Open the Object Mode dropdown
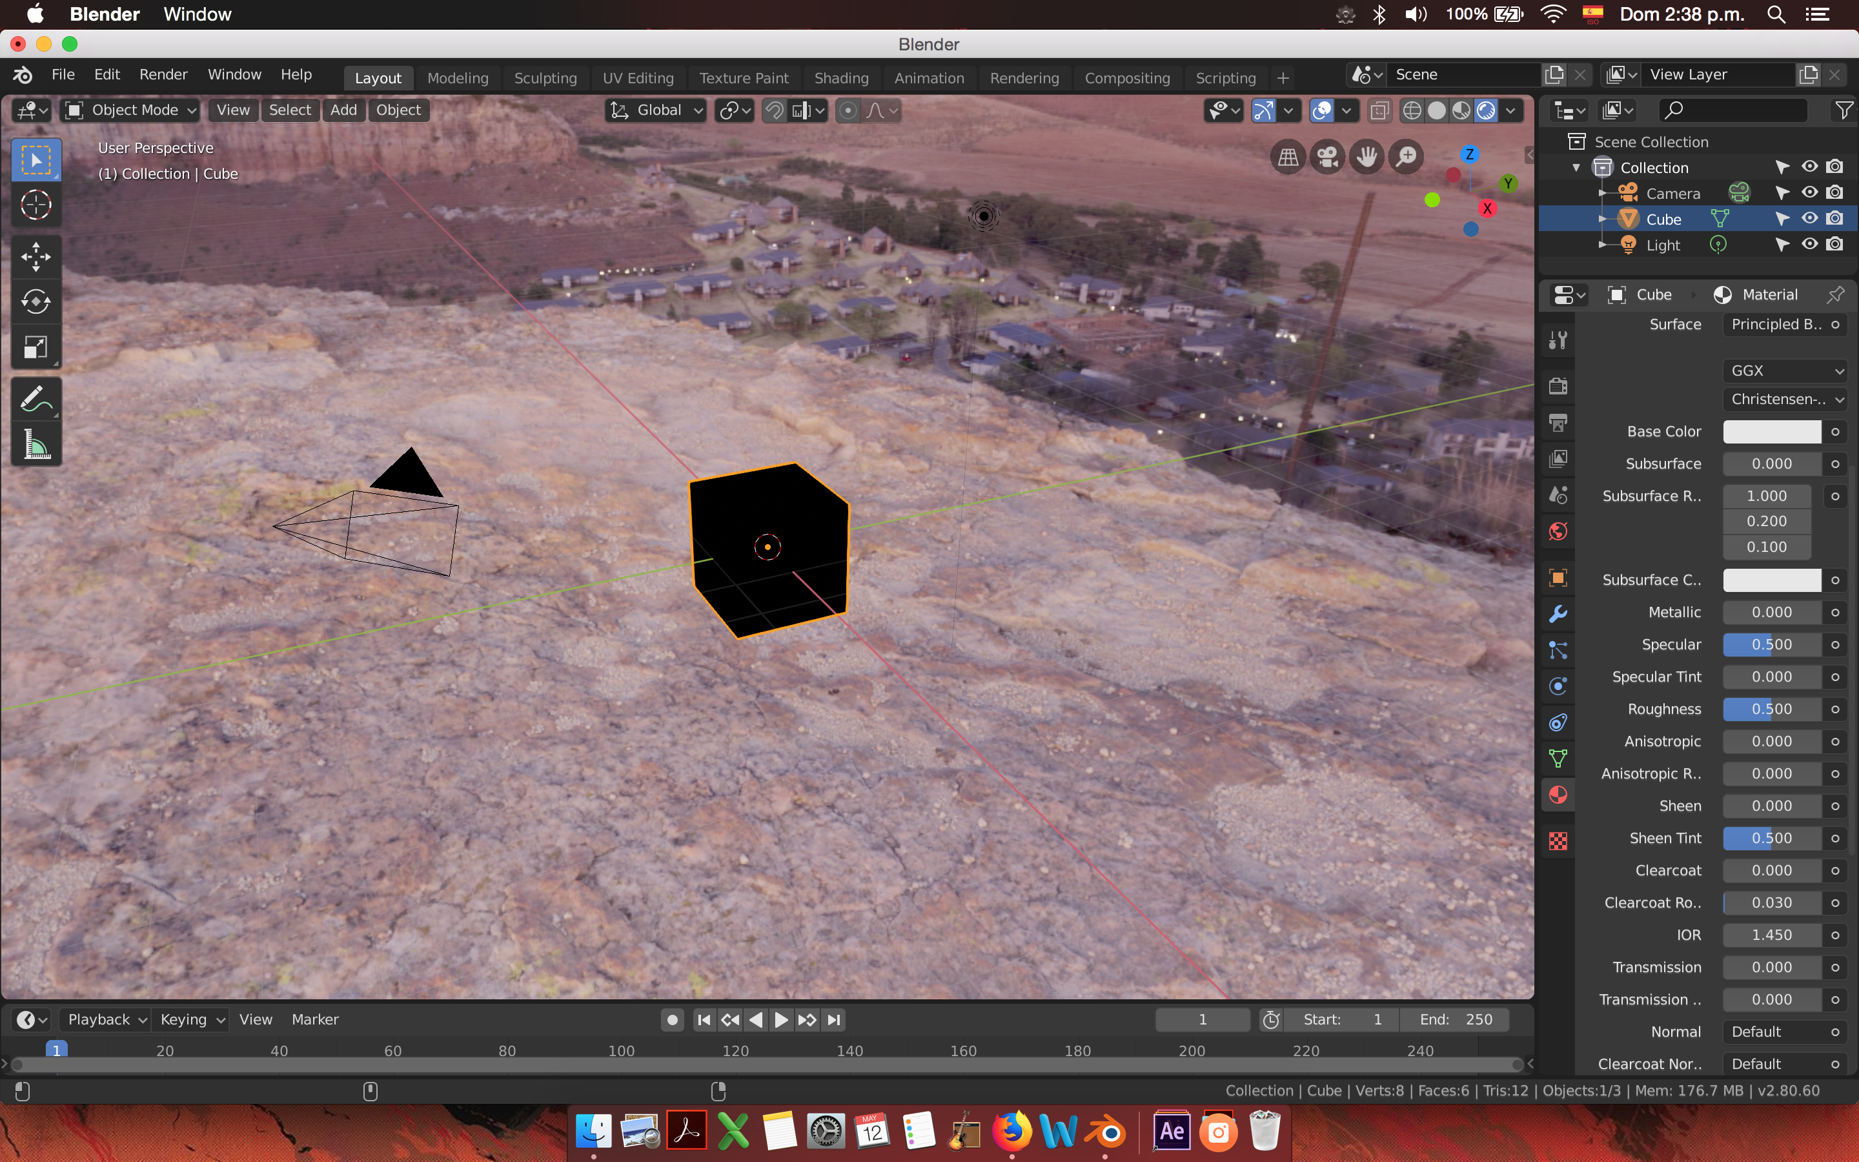 (130, 110)
